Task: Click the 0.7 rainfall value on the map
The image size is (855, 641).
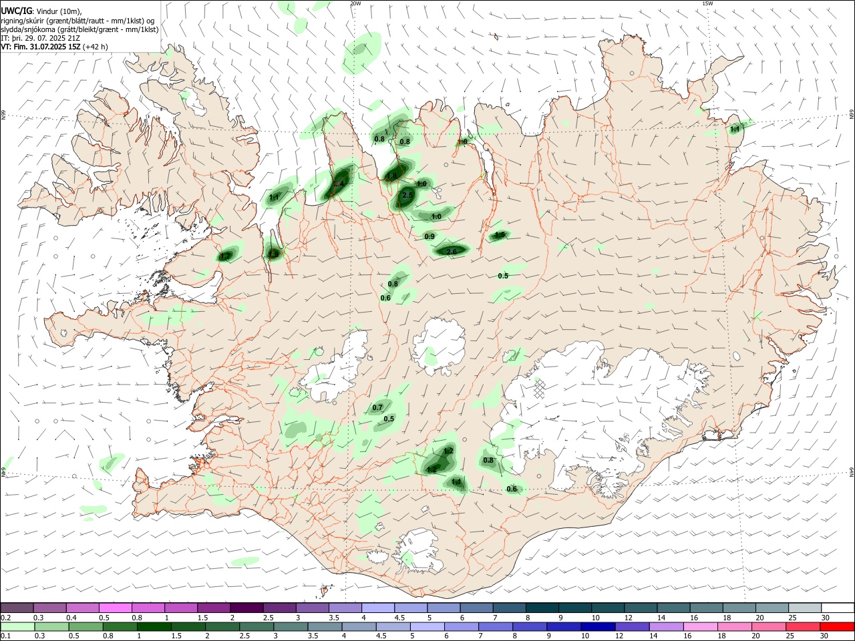Action: point(377,407)
